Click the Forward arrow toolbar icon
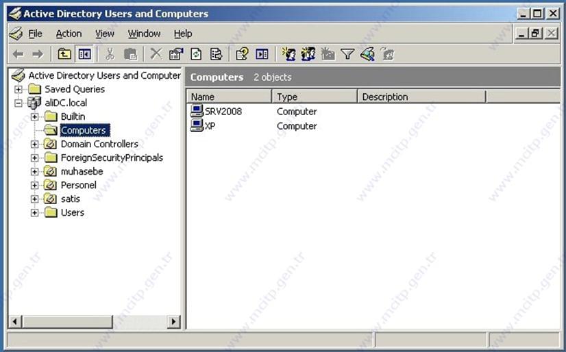 tap(38, 55)
